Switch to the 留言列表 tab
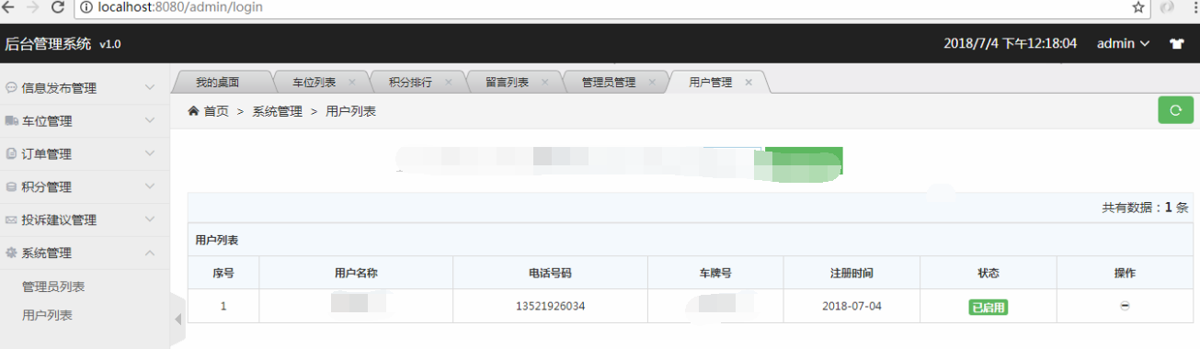The height and width of the screenshot is (349, 1200). pyautogui.click(x=507, y=82)
